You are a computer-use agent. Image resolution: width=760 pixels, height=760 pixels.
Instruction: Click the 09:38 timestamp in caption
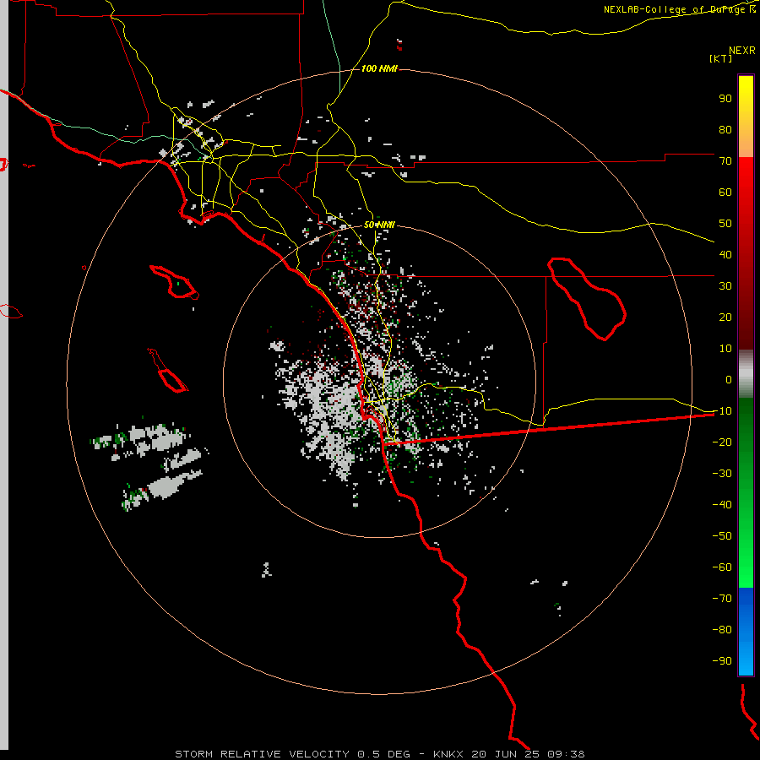click(x=566, y=754)
